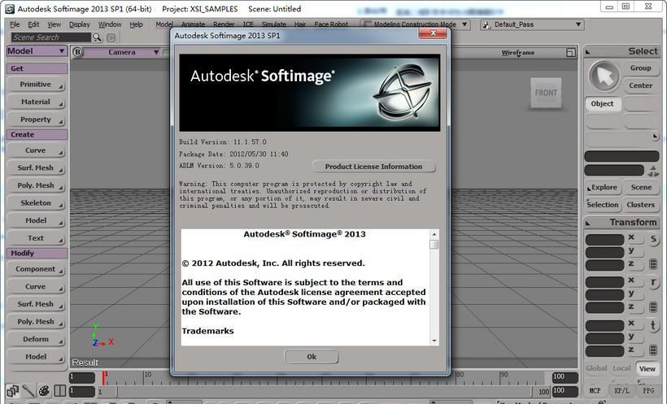Click the Explore button
Screen dimensions: 667x404
603,187
